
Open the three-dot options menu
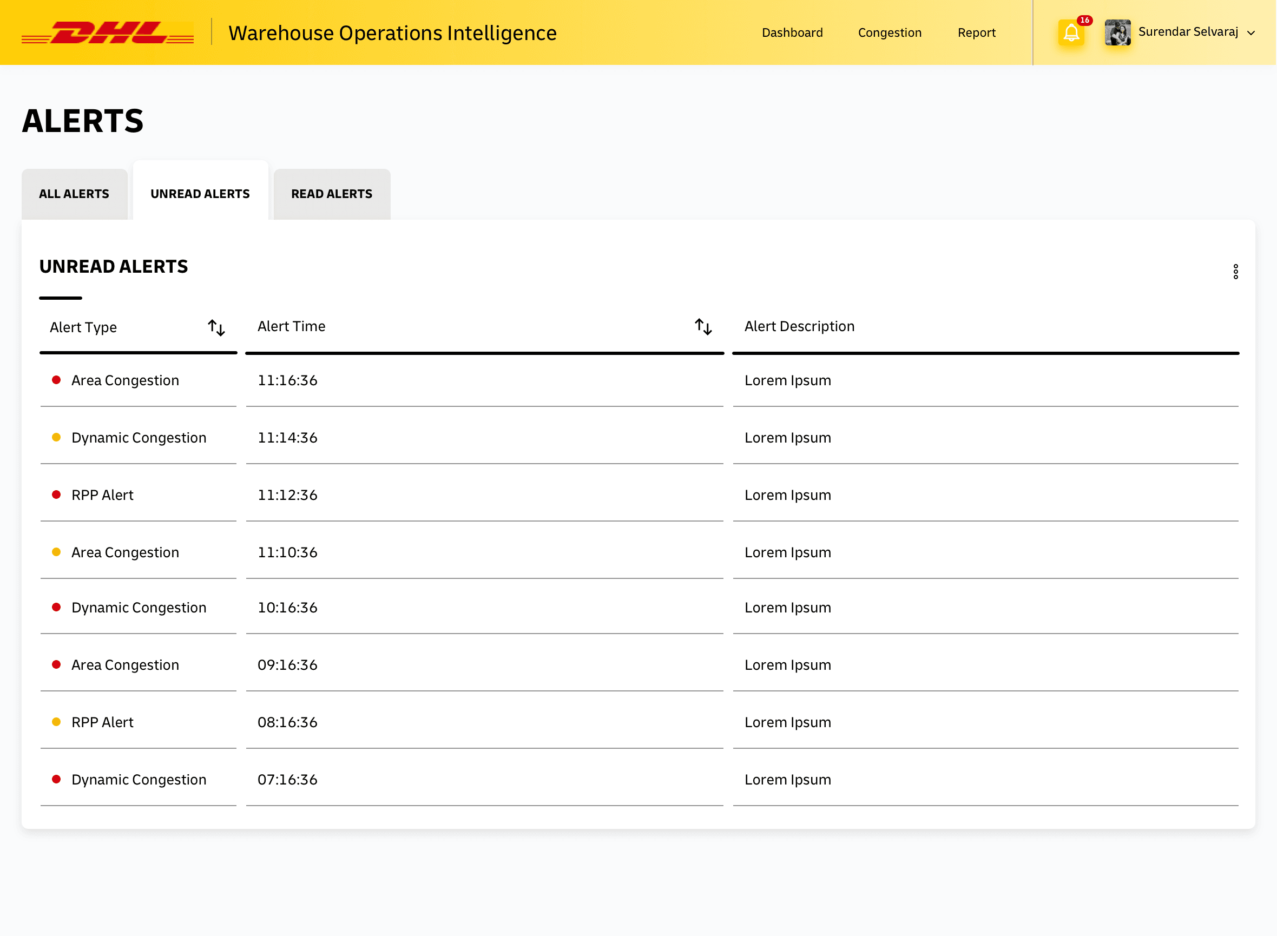(x=1236, y=272)
